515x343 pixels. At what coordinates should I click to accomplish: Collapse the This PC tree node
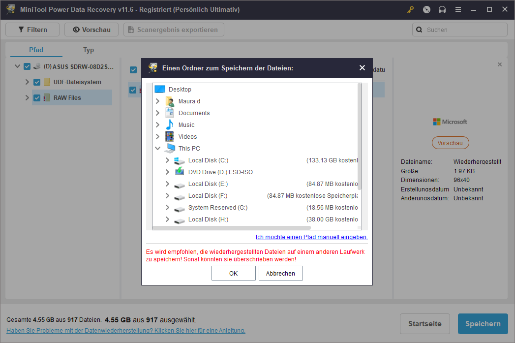click(158, 148)
